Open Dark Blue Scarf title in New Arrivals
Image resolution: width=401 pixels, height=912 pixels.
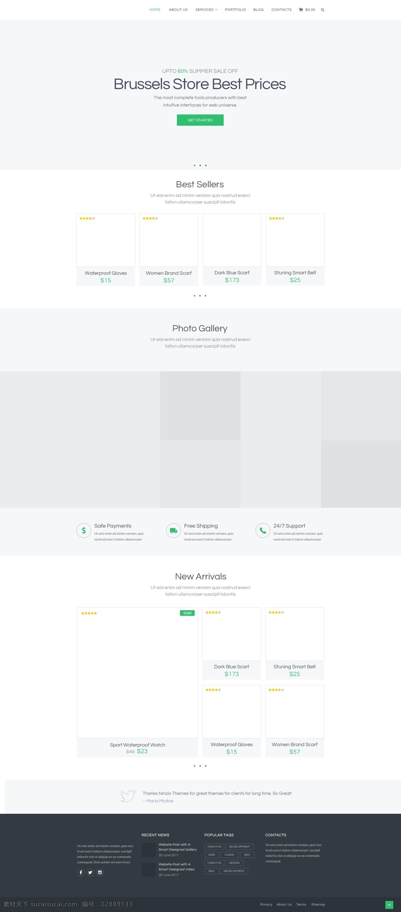(232, 667)
